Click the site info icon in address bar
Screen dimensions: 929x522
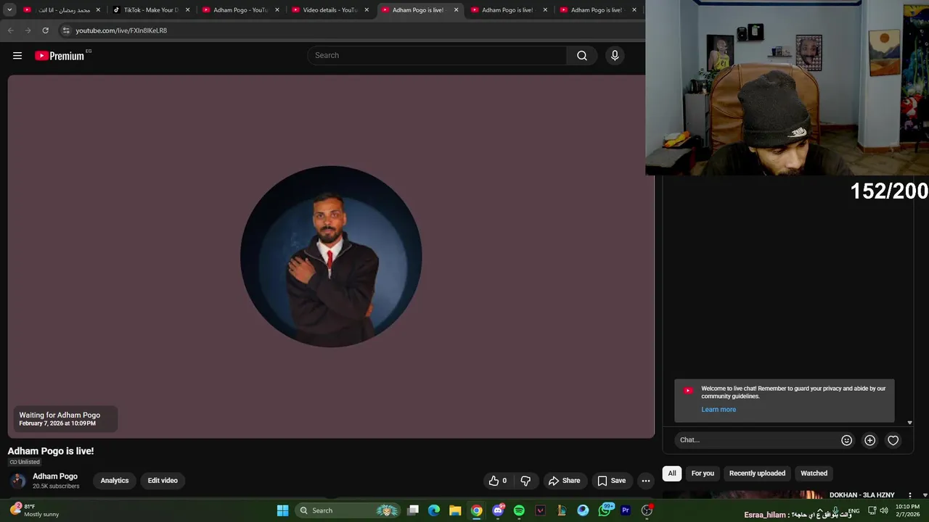pos(66,30)
